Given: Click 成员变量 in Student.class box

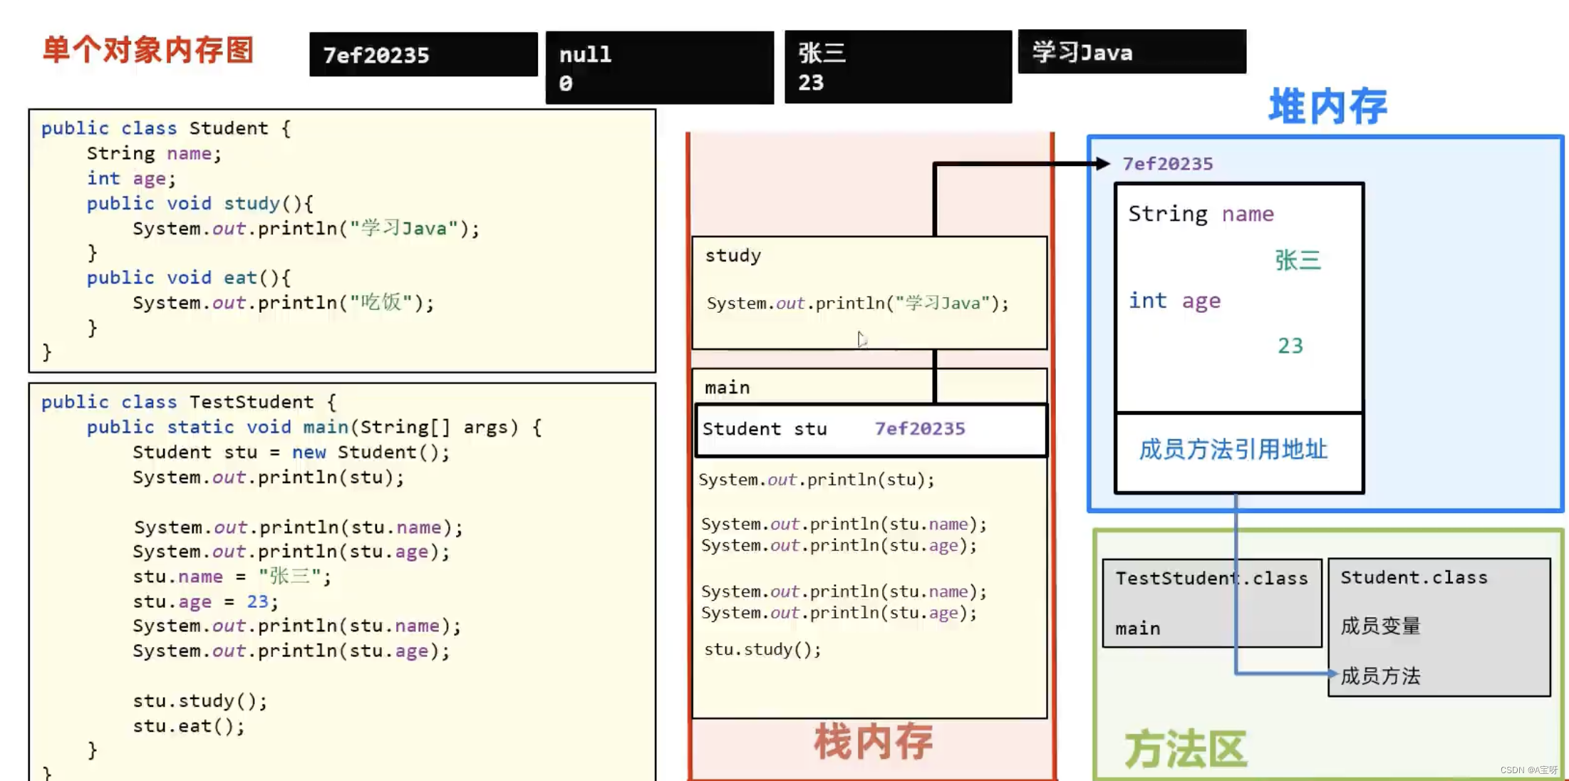Looking at the screenshot, I should (x=1380, y=626).
